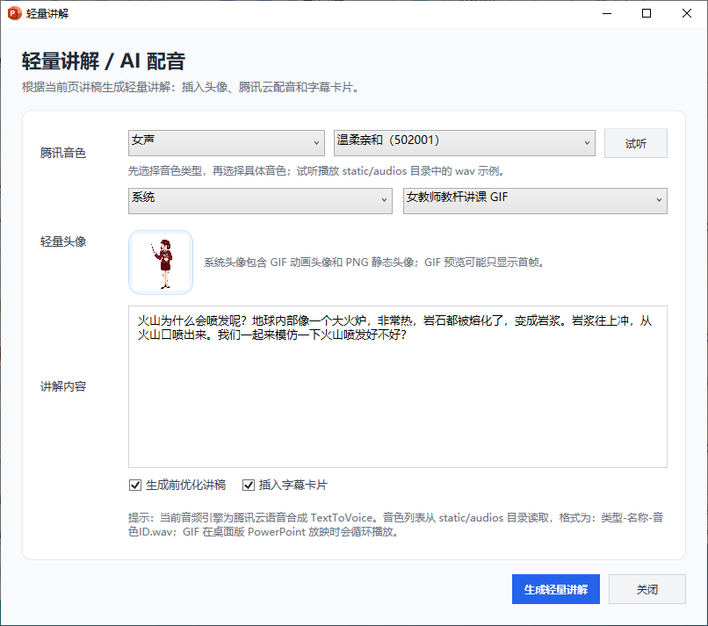Click the 轻量头像 label

click(x=62, y=241)
